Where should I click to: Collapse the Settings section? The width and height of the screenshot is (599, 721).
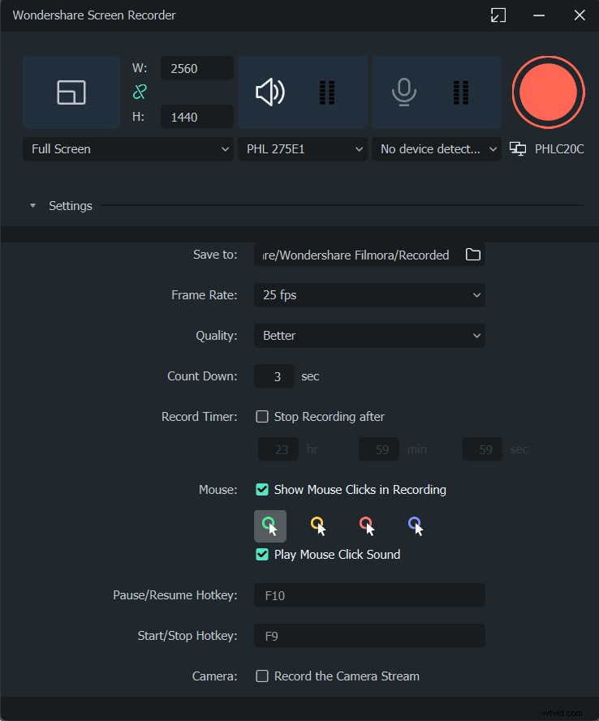point(33,206)
